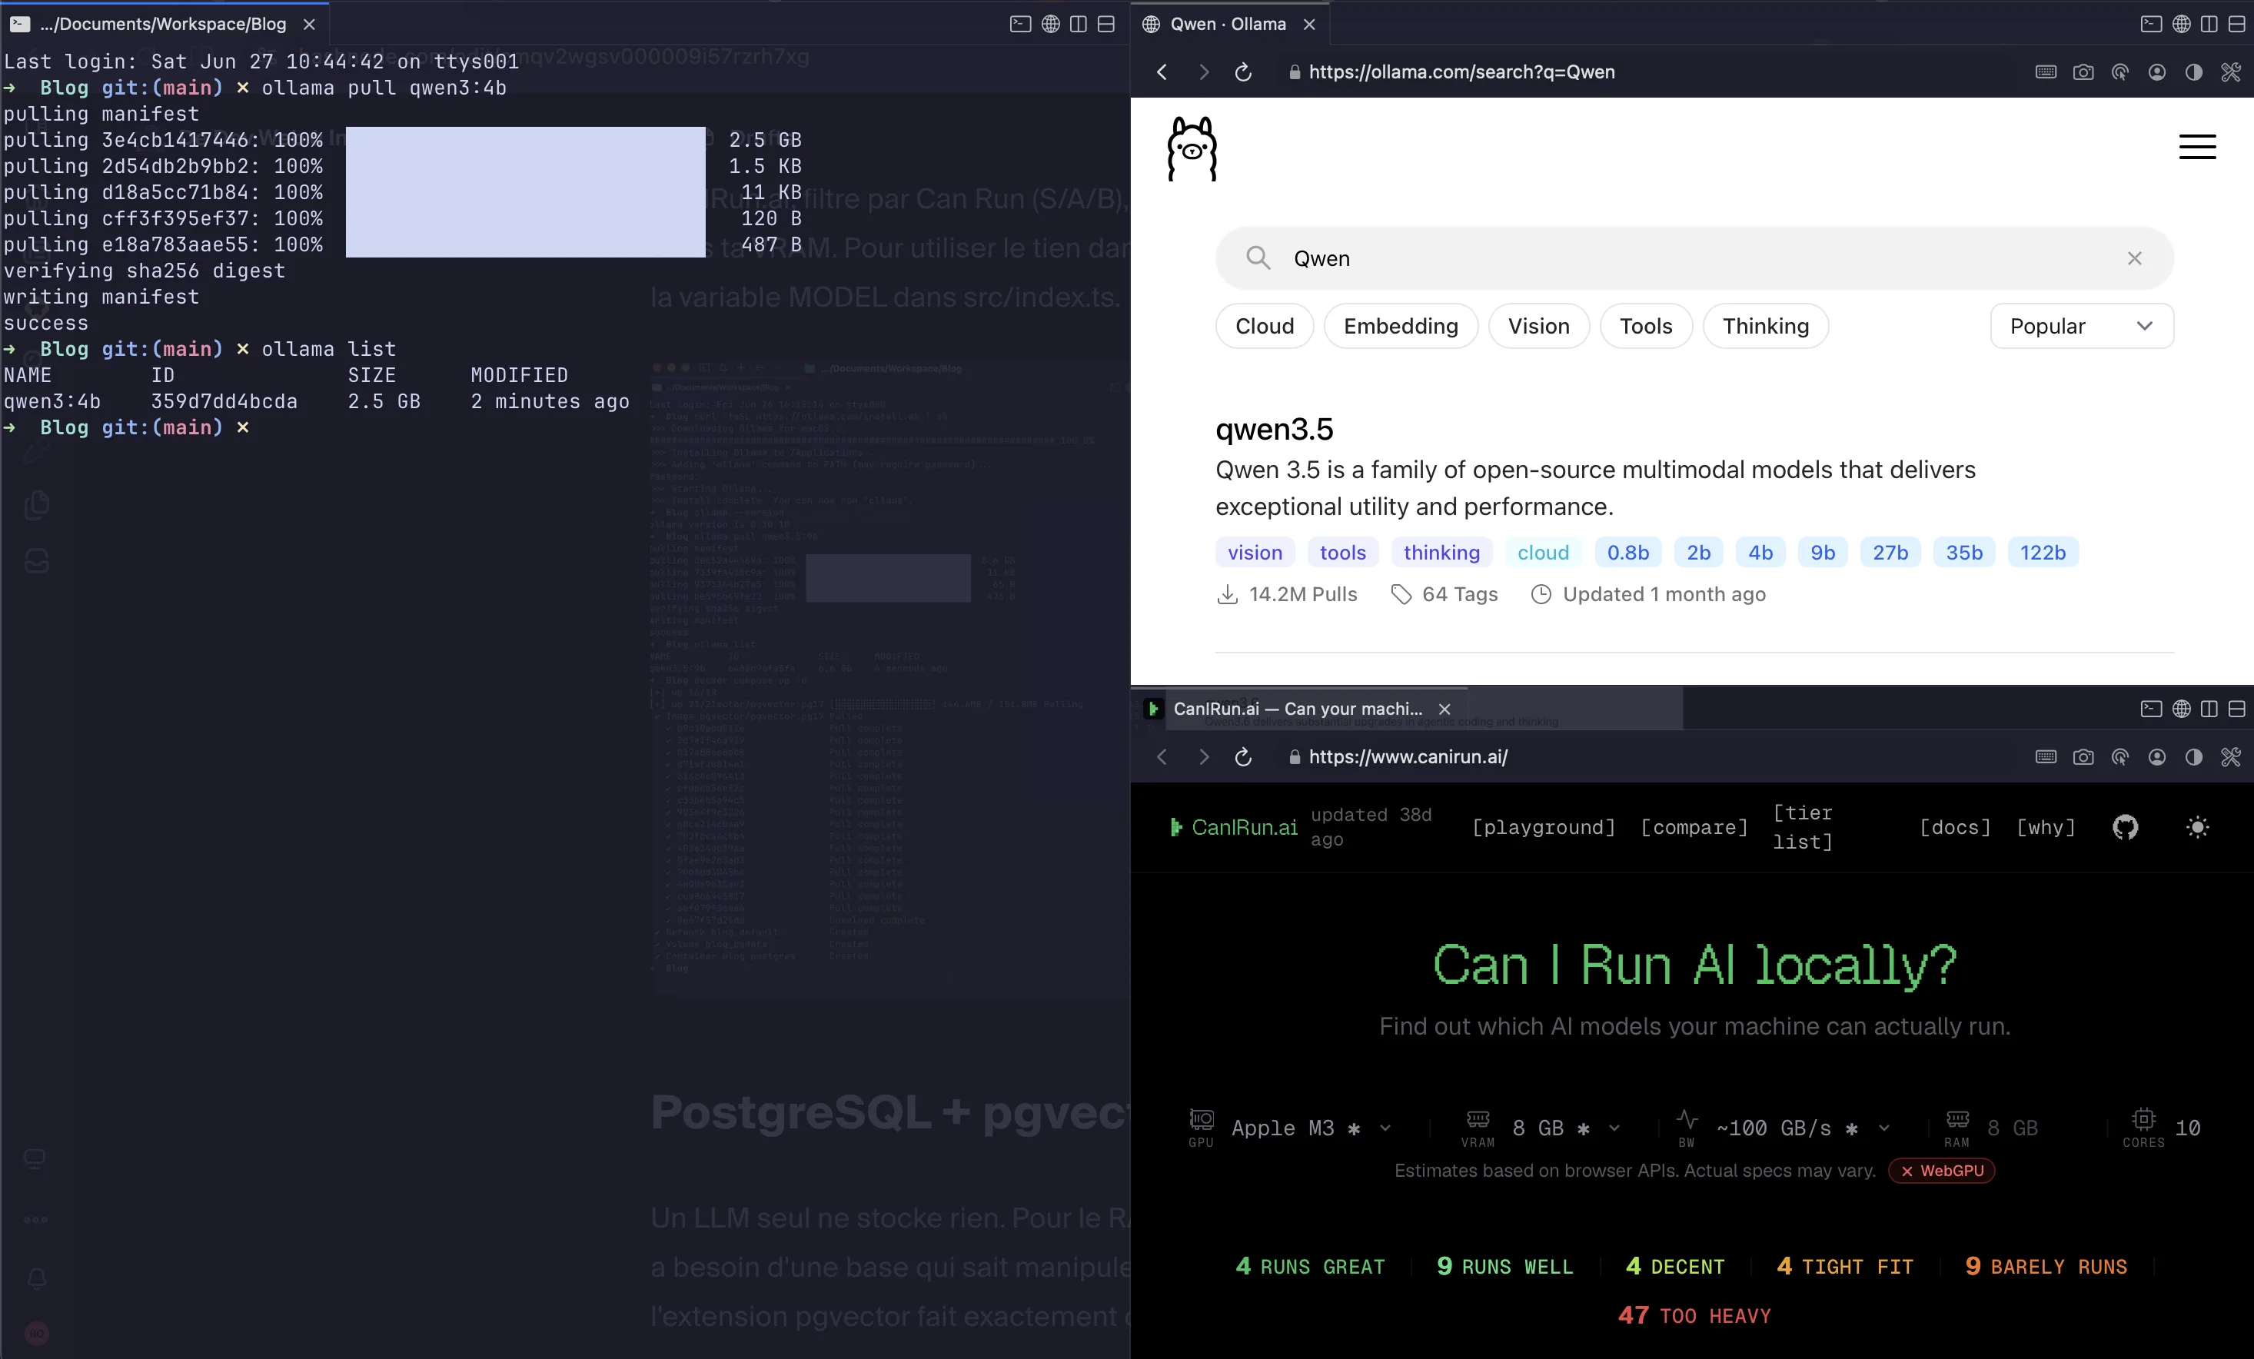
Task: Click the cloud tag on qwen3.5
Action: [1543, 553]
